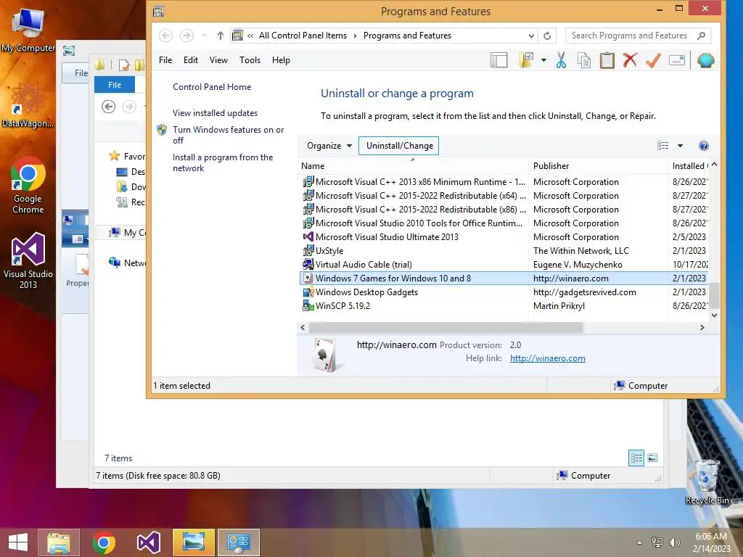Click the blue help question mark icon
The height and width of the screenshot is (557, 743).
704,146
